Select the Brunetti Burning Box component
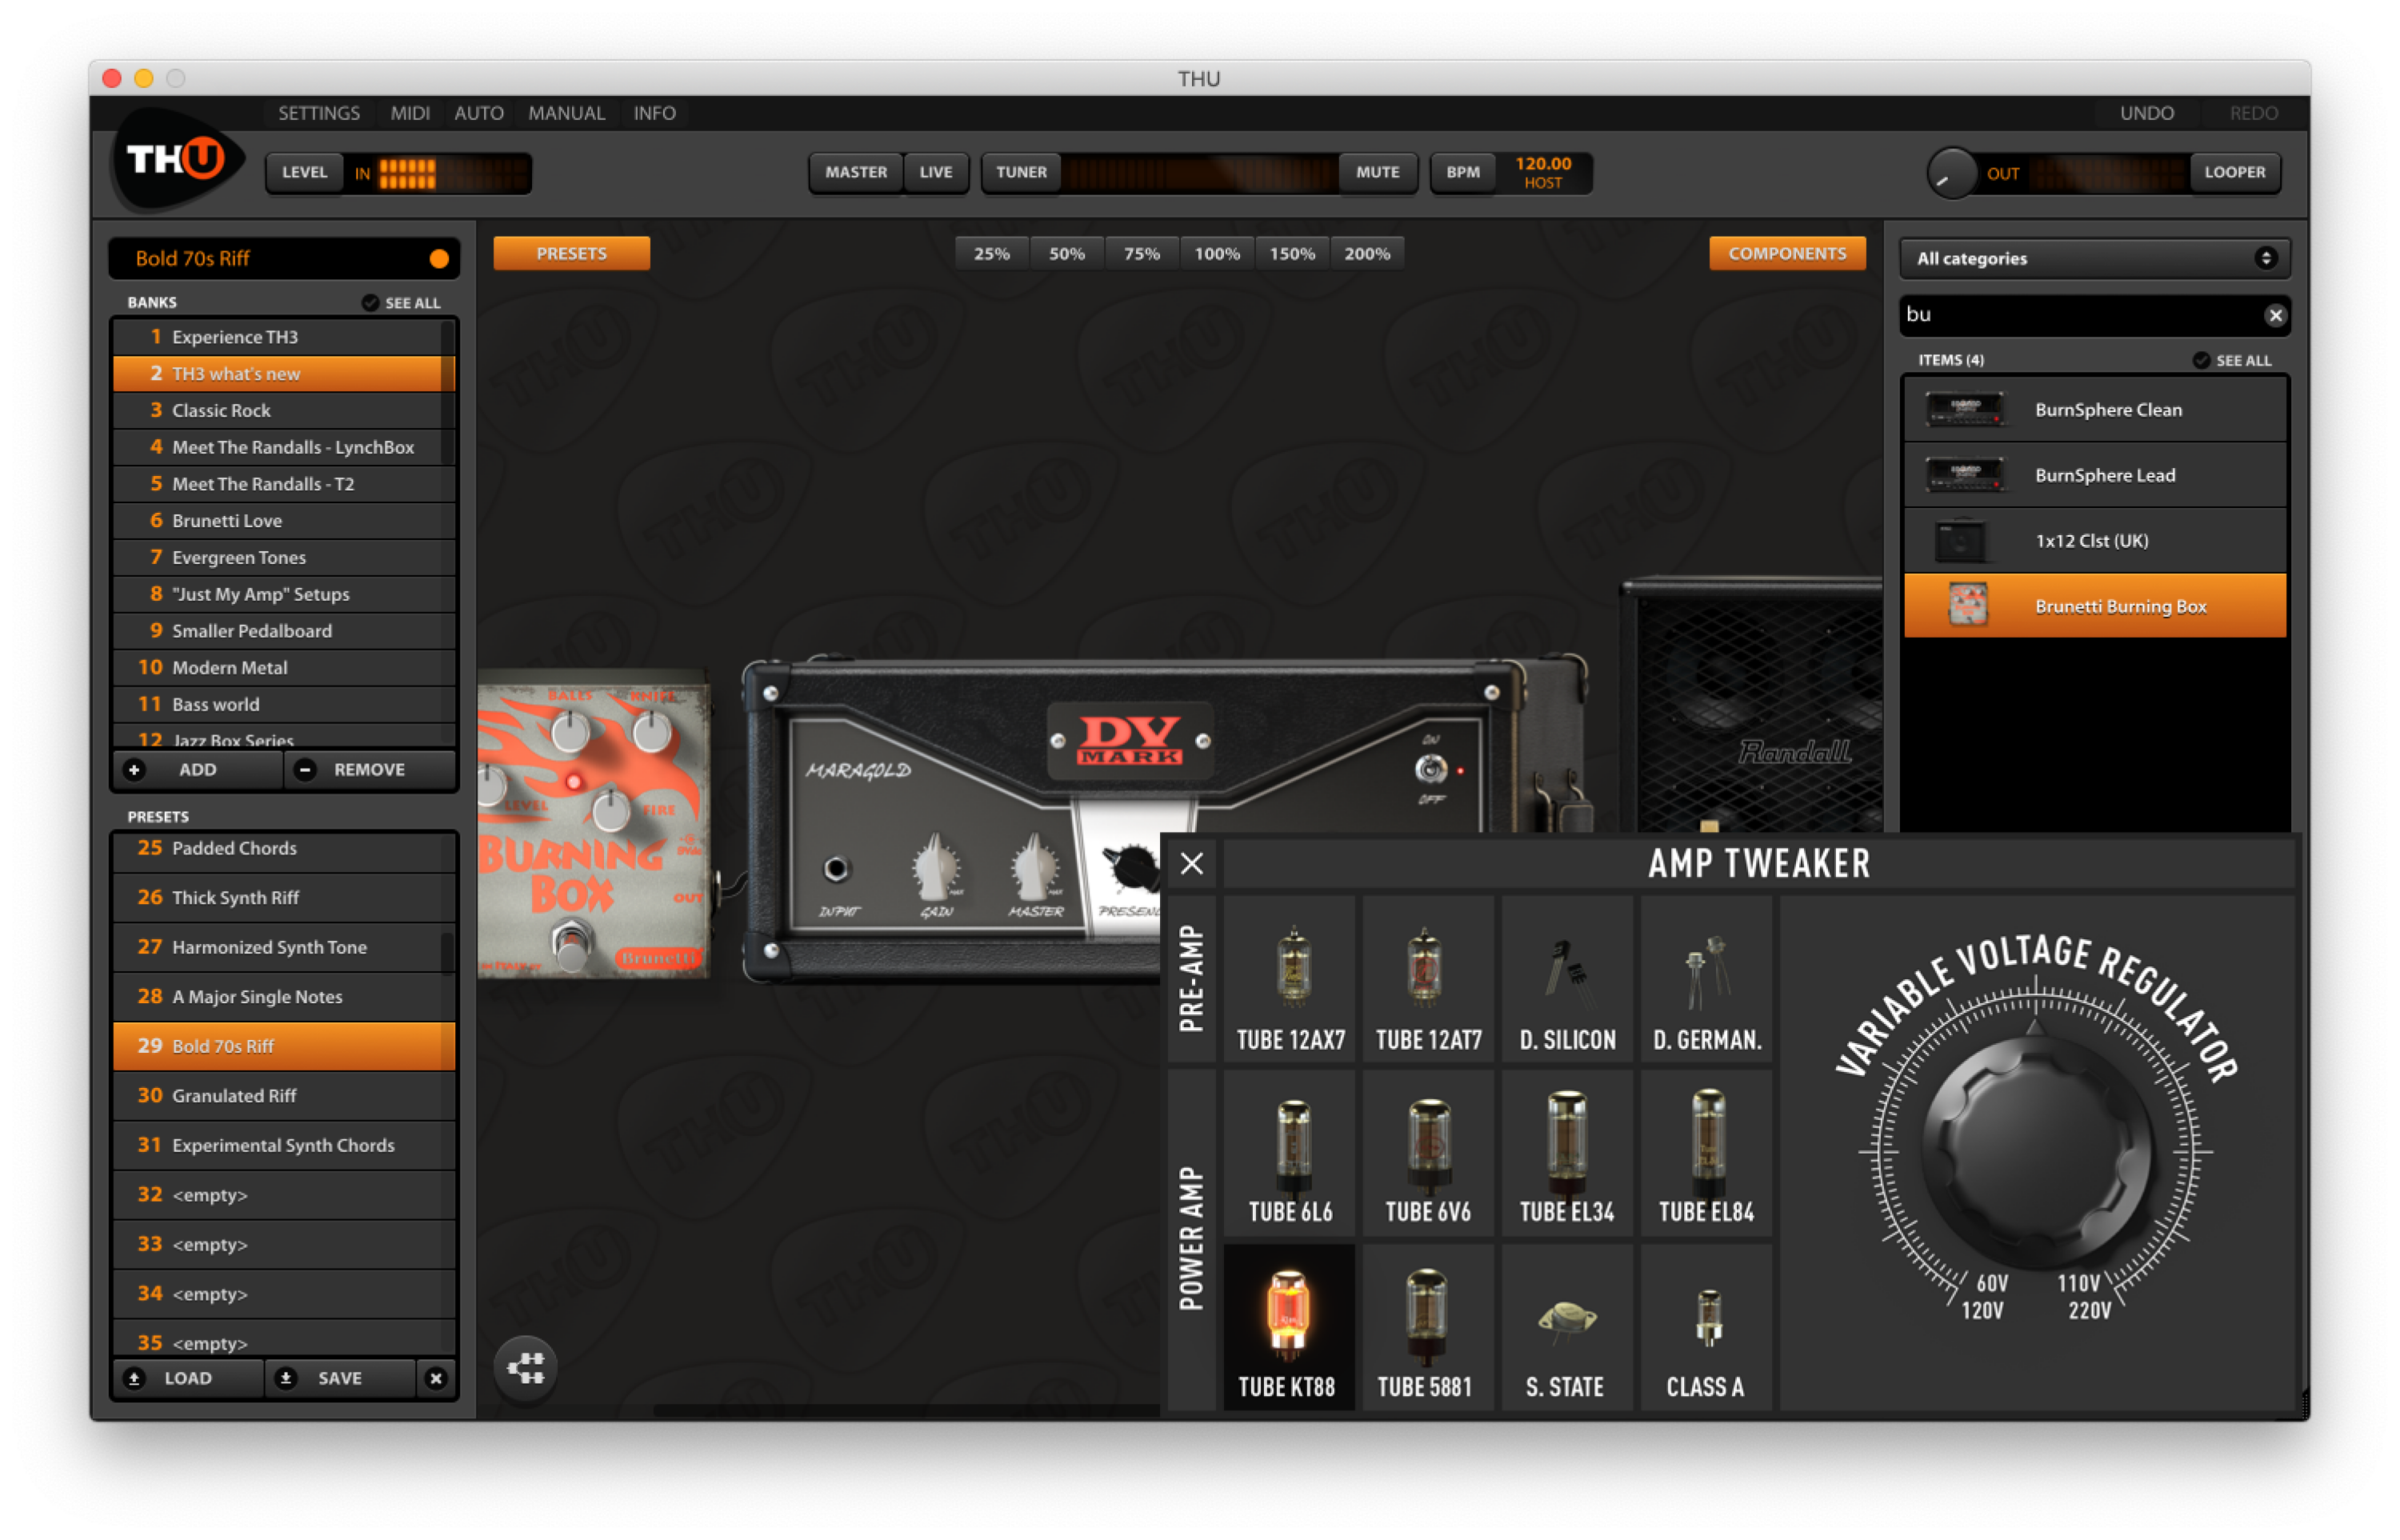 2096,605
